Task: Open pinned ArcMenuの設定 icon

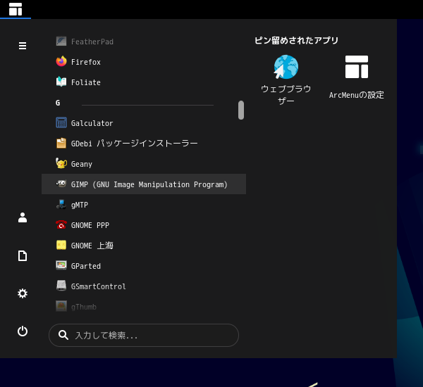Action: pyautogui.click(x=356, y=67)
